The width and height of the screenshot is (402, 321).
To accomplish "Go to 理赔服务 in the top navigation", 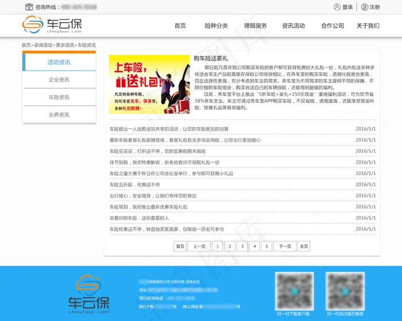I will pos(255,26).
